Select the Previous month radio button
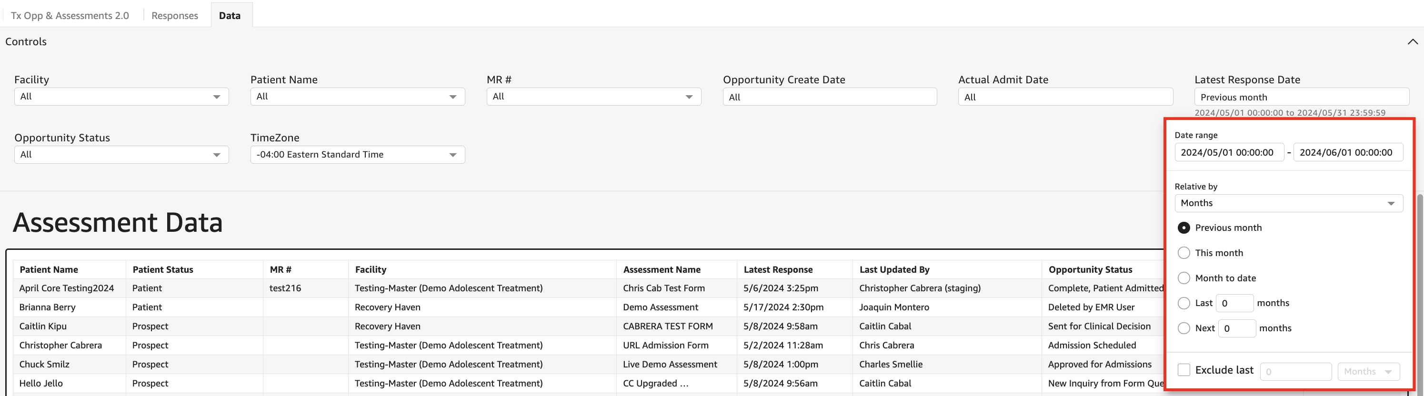1424x396 pixels. pos(1183,228)
